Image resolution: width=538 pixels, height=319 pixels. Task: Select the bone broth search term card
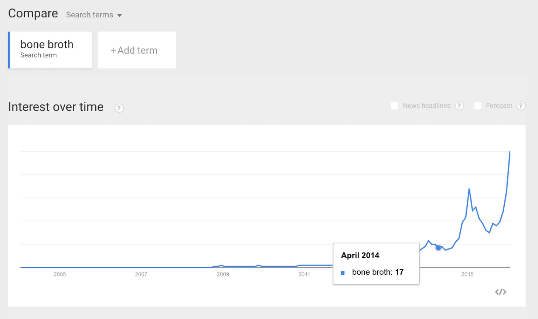pos(50,50)
